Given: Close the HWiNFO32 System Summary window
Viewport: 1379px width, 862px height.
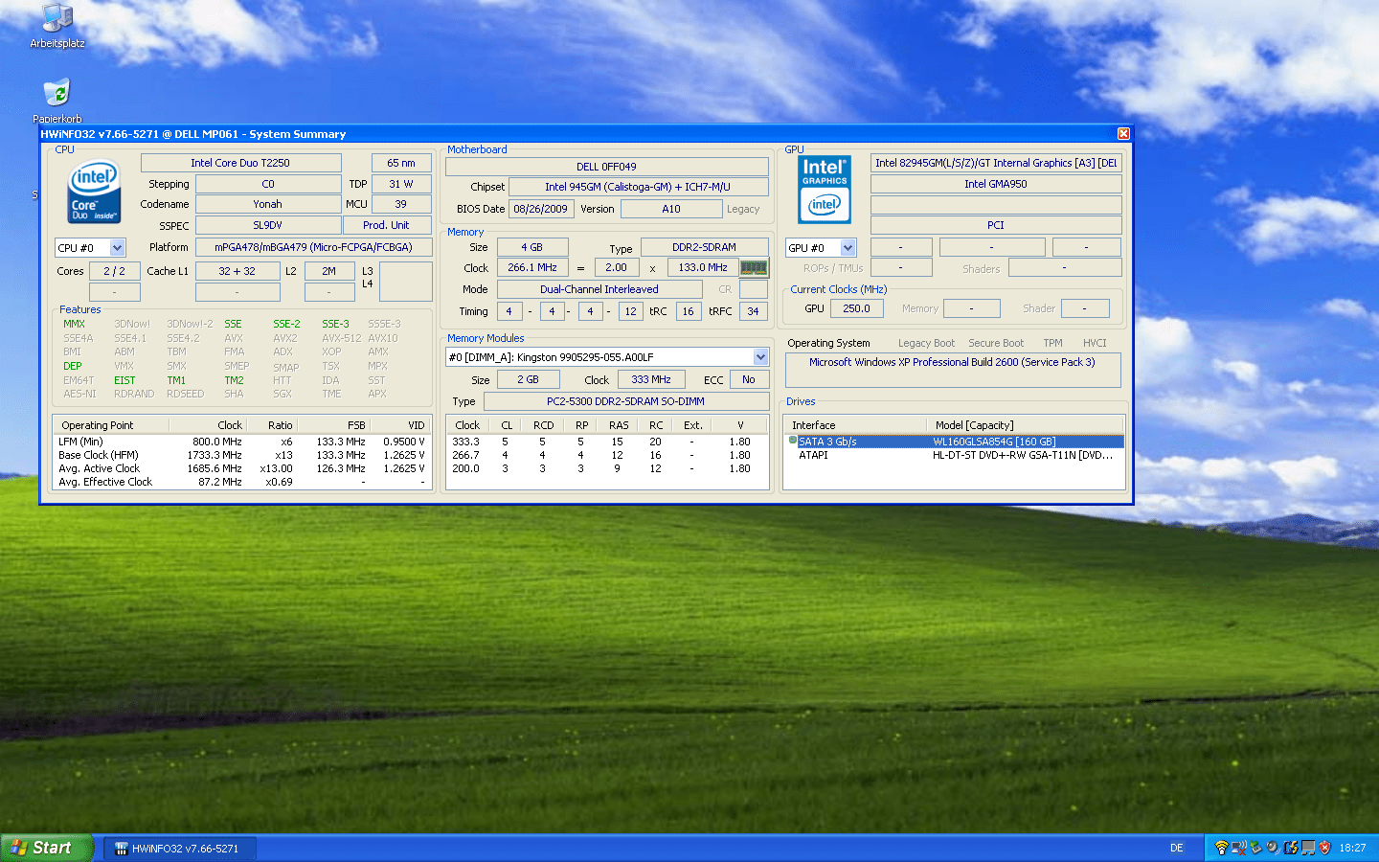Looking at the screenshot, I should (x=1123, y=133).
